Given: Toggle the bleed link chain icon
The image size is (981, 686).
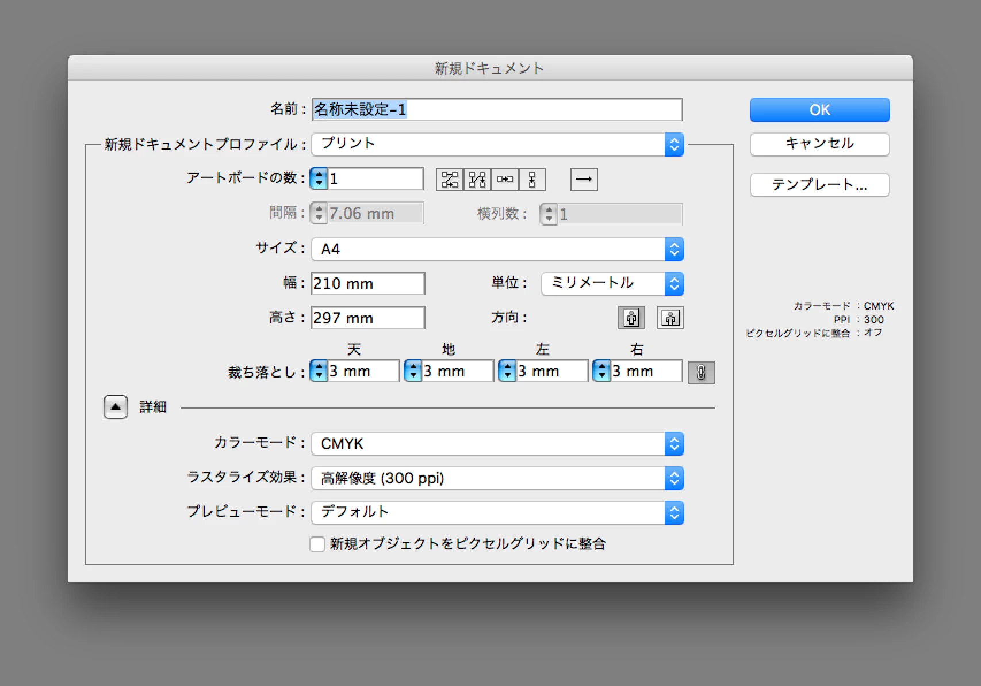Looking at the screenshot, I should [x=702, y=373].
